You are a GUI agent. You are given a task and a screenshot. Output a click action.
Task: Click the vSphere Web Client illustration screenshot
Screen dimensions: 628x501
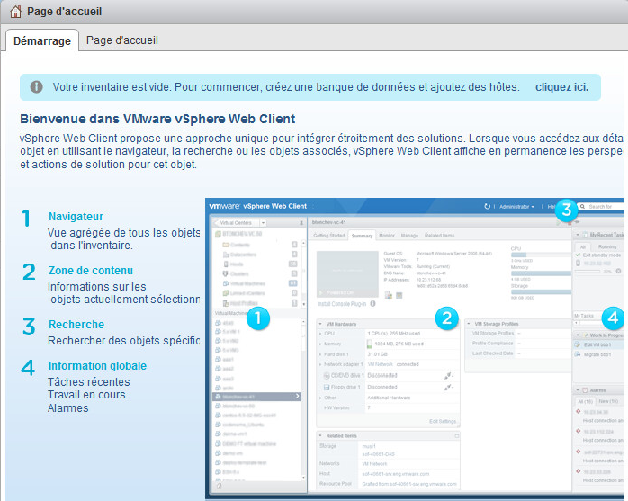pyautogui.click(x=415, y=348)
